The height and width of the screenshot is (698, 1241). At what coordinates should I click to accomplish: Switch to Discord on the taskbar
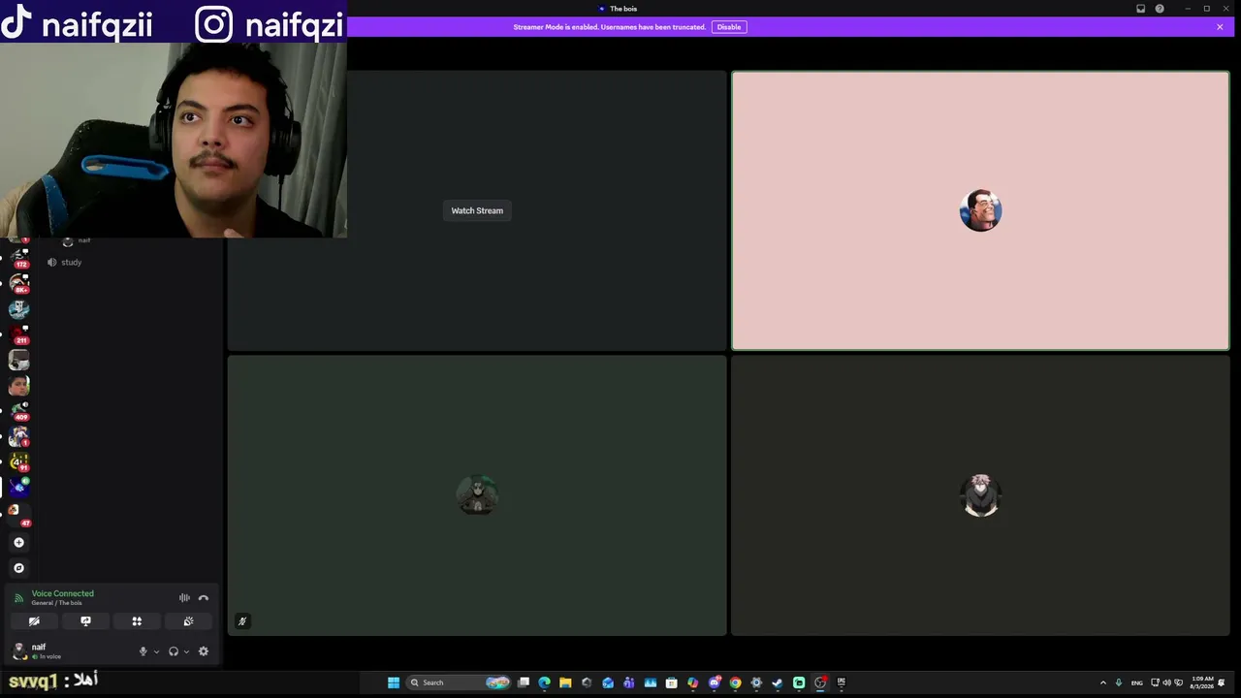[x=715, y=682]
